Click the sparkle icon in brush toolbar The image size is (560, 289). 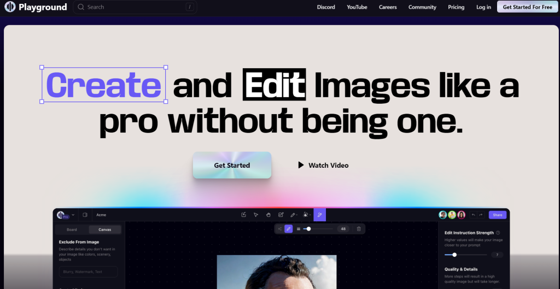click(x=279, y=229)
